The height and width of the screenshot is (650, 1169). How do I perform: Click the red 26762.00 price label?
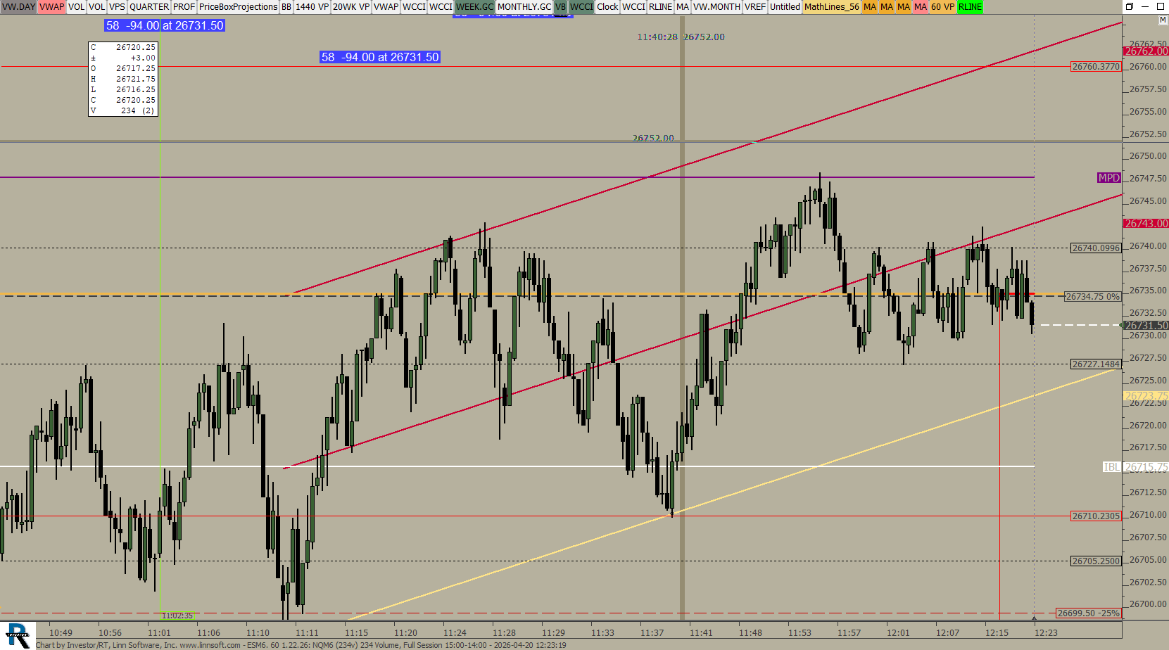coord(1145,51)
